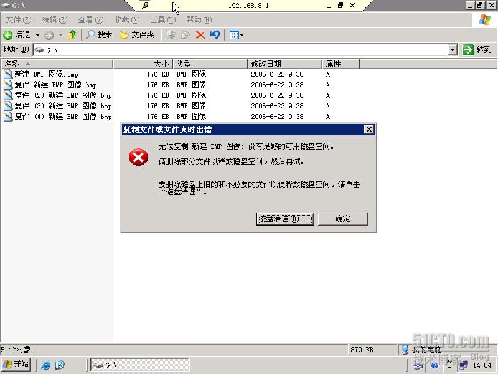The width and height of the screenshot is (498, 374).
Task: Click the remote desktop pin icon
Action: click(145, 6)
